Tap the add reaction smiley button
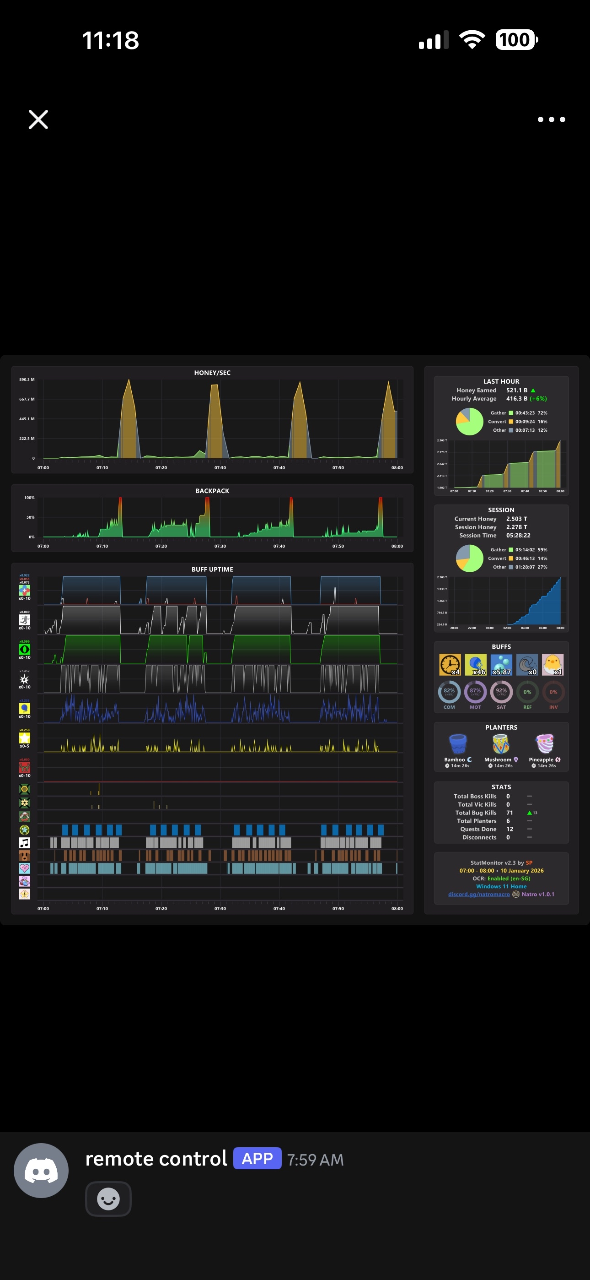The width and height of the screenshot is (590, 1280). click(x=108, y=1199)
